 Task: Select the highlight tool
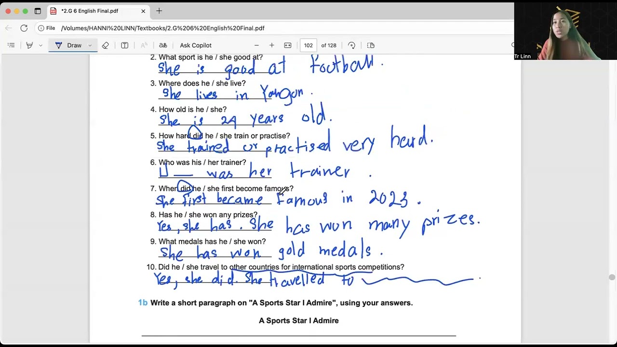pyautogui.click(x=29, y=45)
